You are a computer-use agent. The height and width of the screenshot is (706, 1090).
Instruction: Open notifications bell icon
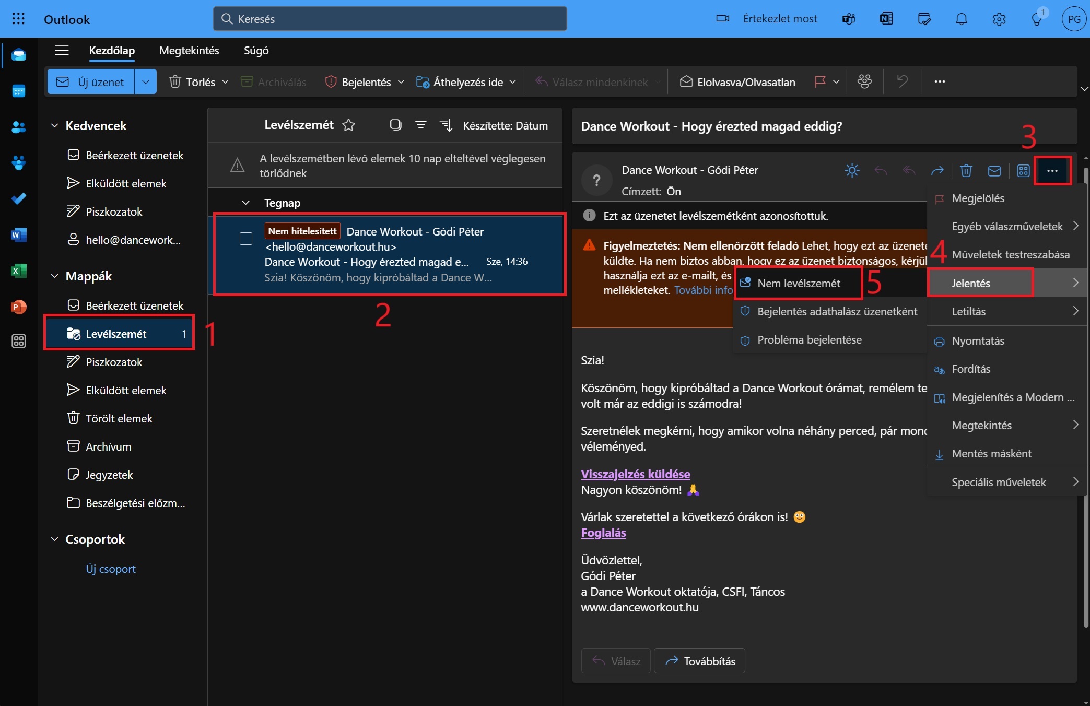point(962,19)
